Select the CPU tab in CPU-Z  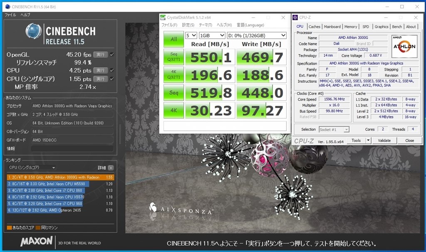pos(300,26)
